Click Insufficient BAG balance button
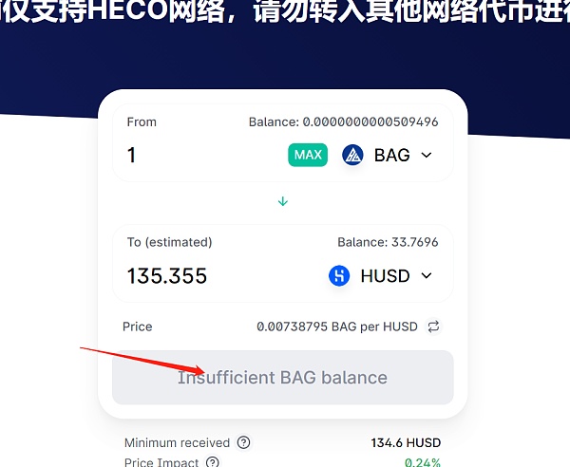The height and width of the screenshot is (467, 570). point(283,378)
